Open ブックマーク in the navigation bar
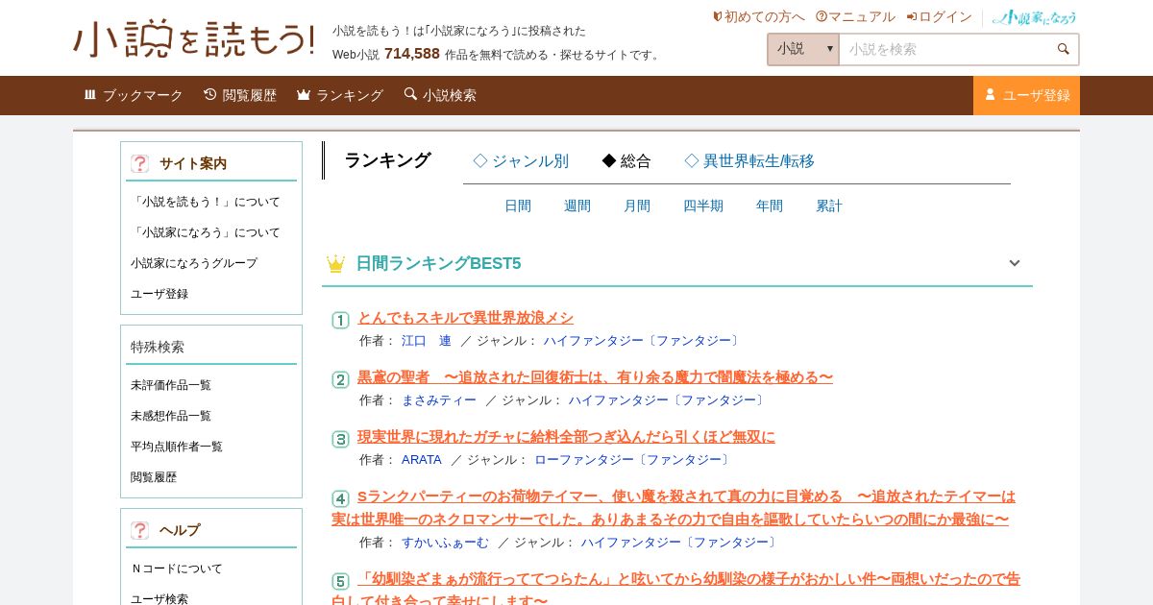 [134, 95]
